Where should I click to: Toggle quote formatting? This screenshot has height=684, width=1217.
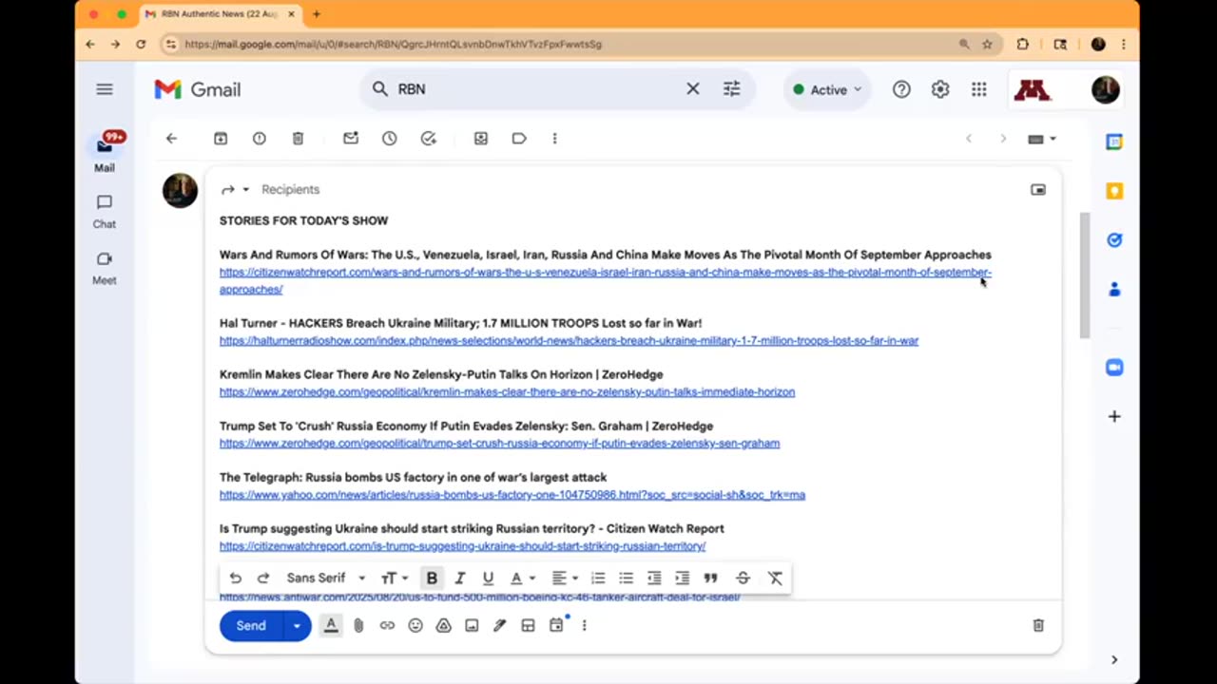point(710,578)
